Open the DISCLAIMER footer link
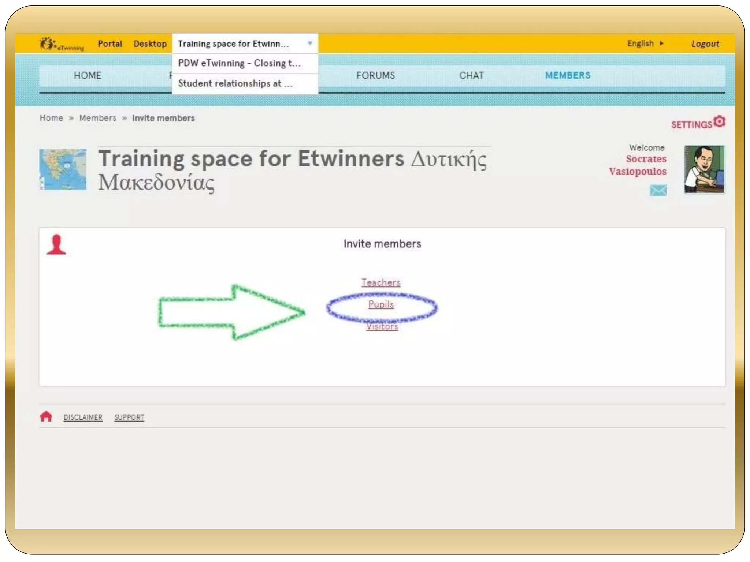The height and width of the screenshot is (562, 750). (x=83, y=417)
